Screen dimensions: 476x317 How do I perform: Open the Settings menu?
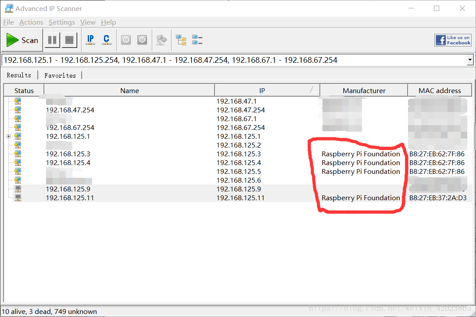pyautogui.click(x=61, y=22)
